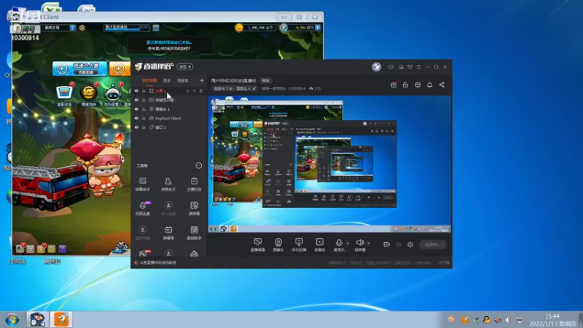Start recording with the camcorder icon
The width and height of the screenshot is (583, 328).
pyautogui.click(x=387, y=244)
